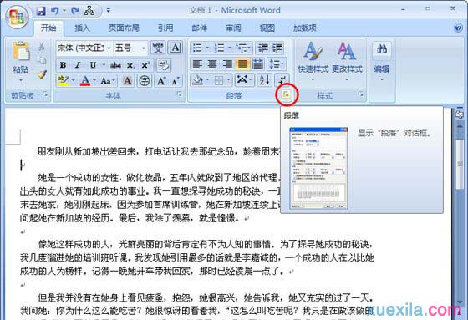
Task: Switch to the 引用 tab
Action: pyautogui.click(x=165, y=28)
